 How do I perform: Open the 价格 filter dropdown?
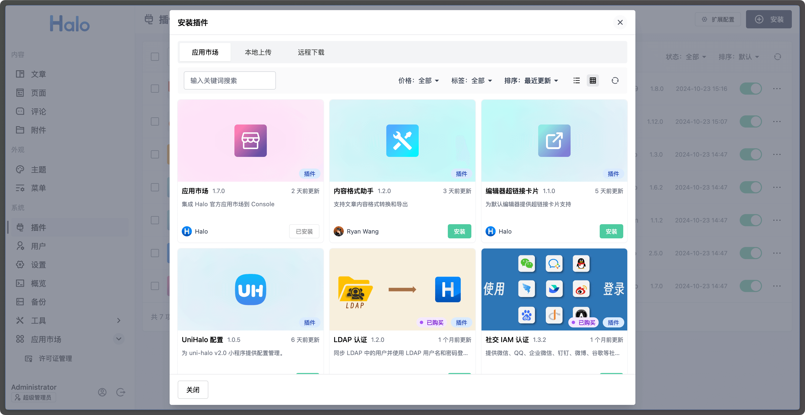coord(419,80)
